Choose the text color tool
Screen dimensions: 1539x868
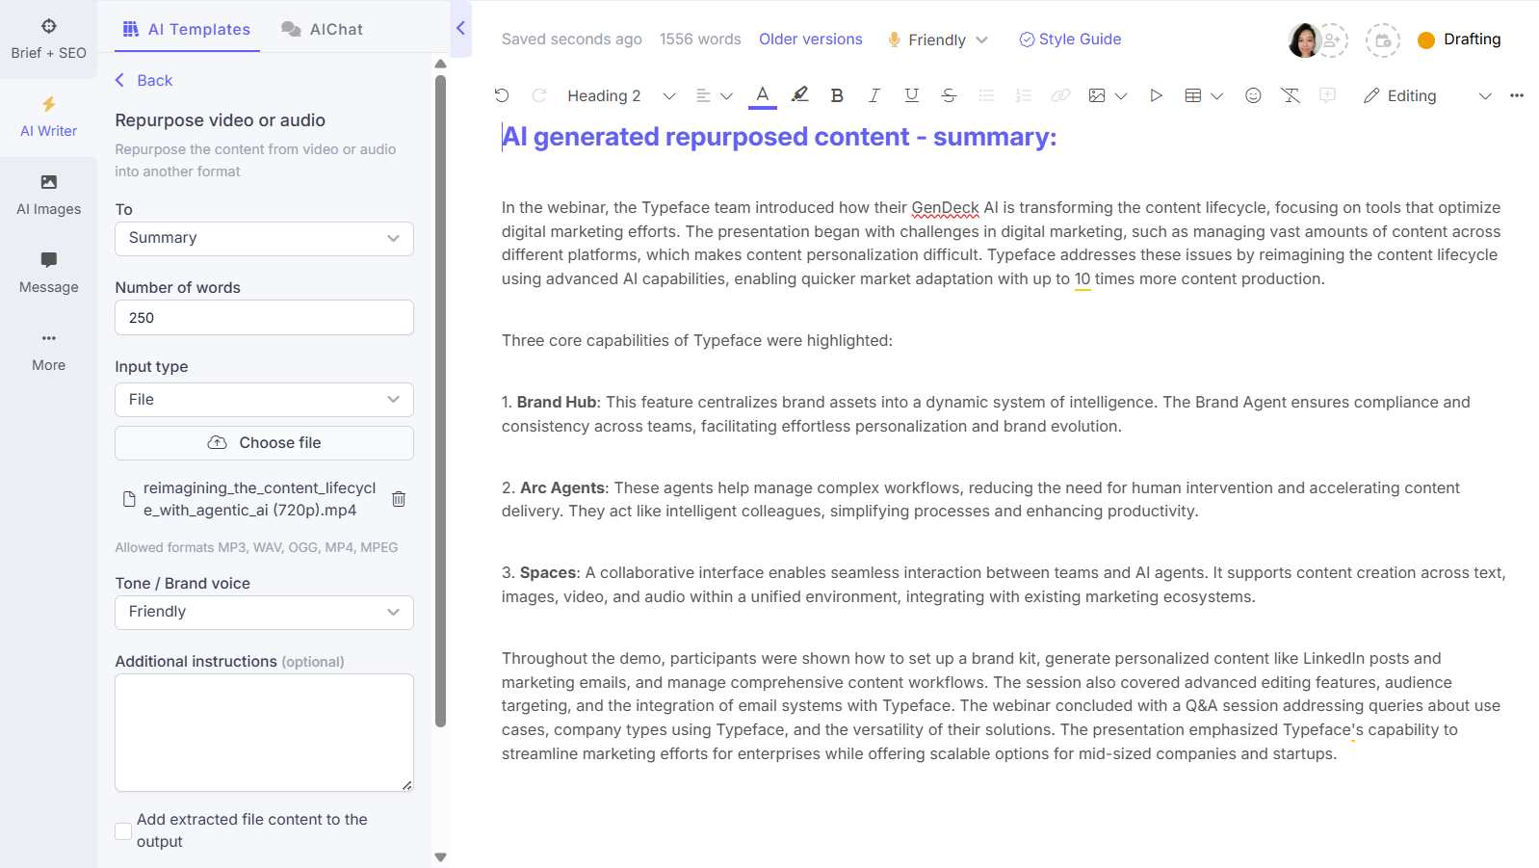tap(763, 95)
